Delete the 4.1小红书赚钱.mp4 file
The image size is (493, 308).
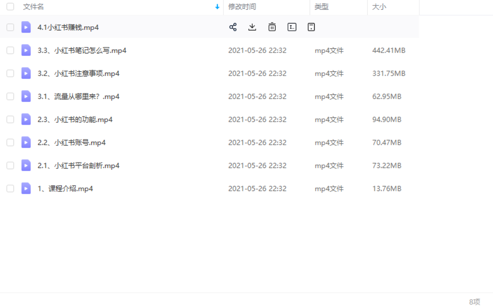[272, 27]
